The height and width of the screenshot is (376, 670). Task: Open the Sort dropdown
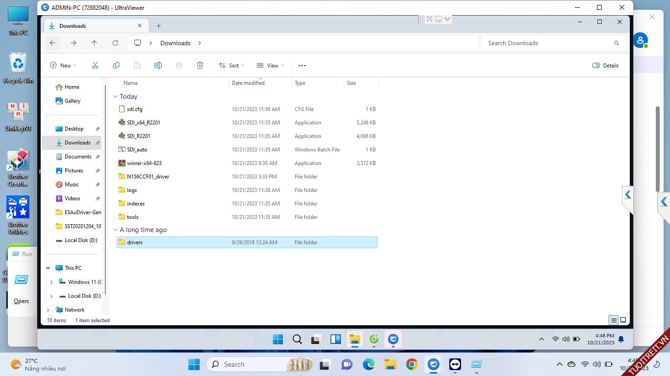[232, 66]
